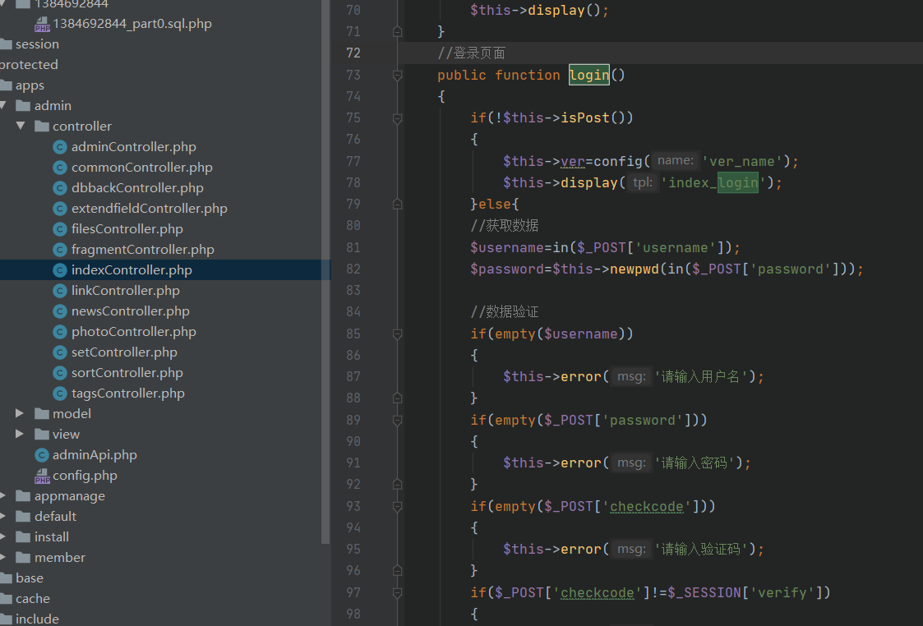
Task: Click the '请输入验证码' error string
Action: click(701, 550)
